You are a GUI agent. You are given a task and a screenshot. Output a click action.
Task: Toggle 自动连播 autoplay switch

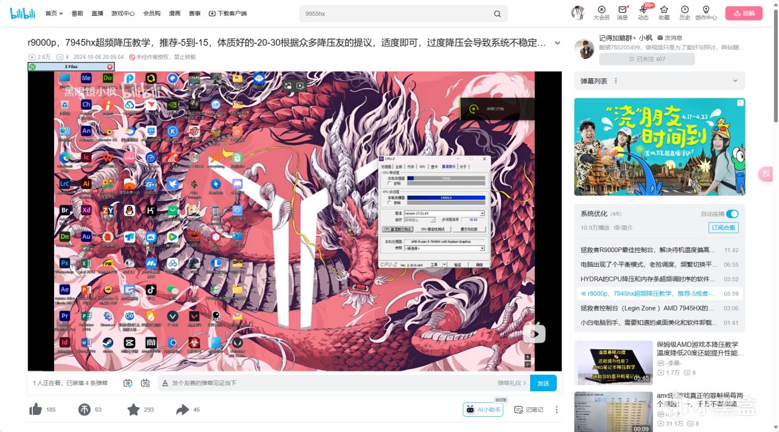point(732,214)
